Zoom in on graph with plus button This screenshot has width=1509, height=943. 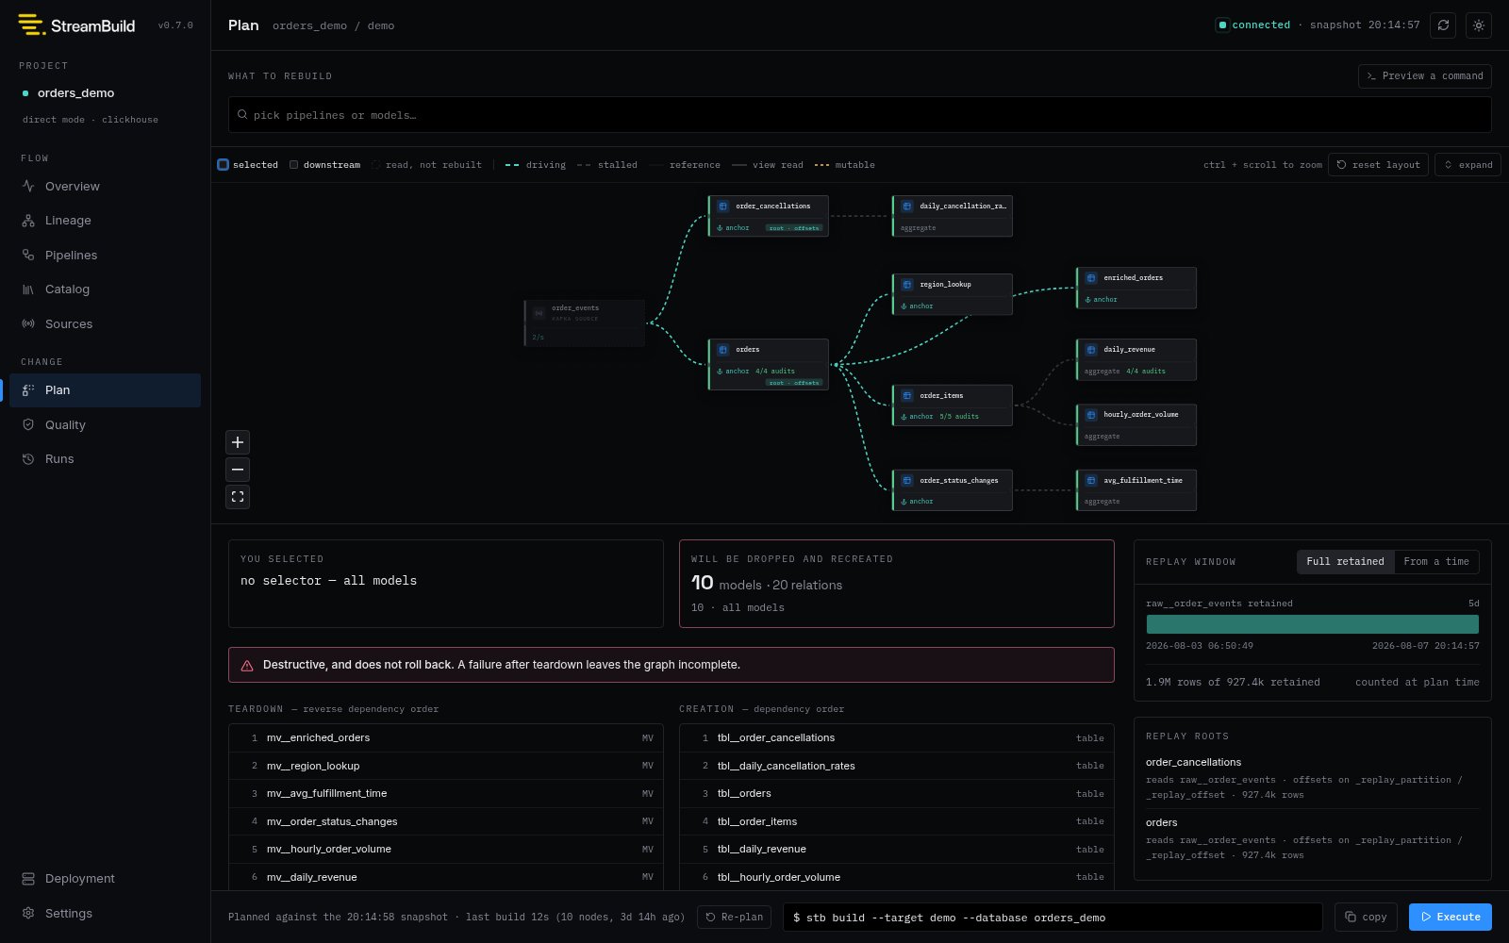tap(238, 442)
